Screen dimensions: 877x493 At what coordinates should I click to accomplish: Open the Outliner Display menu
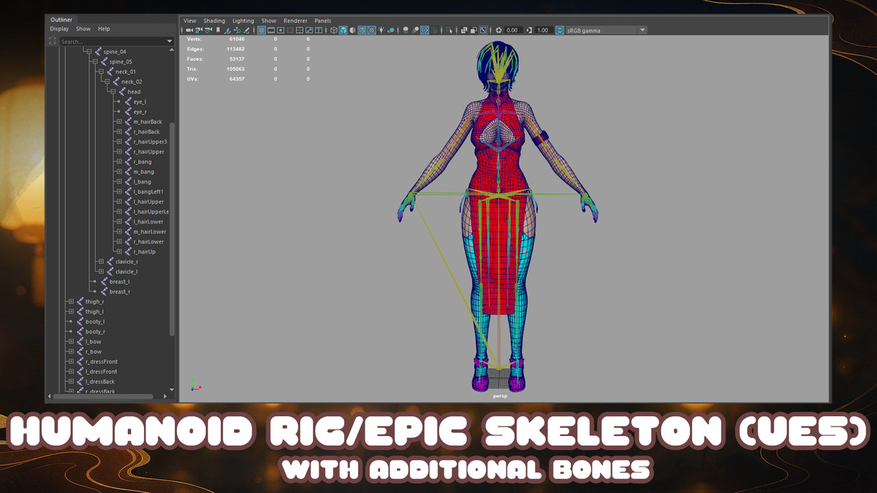click(x=59, y=29)
